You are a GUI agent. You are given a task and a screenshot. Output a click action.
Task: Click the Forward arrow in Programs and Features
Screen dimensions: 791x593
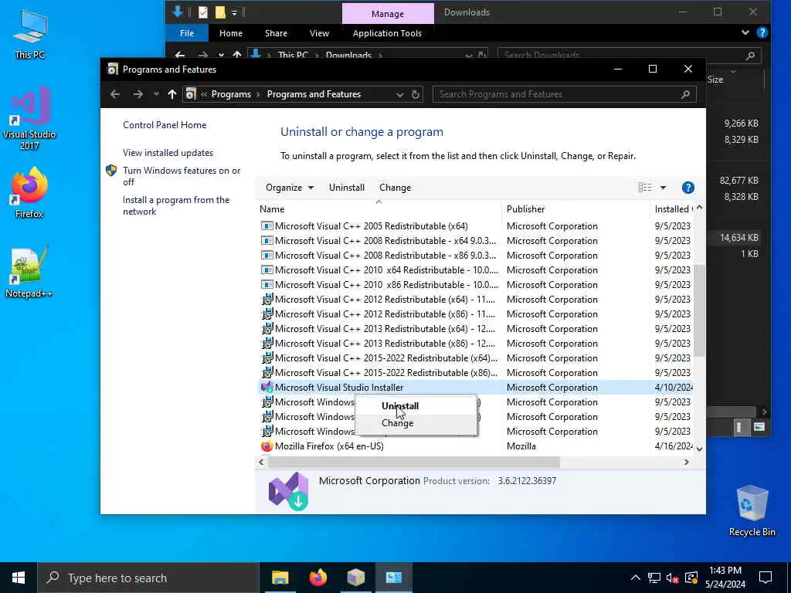pyautogui.click(x=137, y=94)
